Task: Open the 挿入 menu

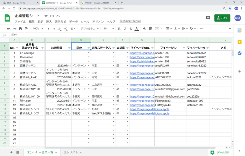Action: 49,22
